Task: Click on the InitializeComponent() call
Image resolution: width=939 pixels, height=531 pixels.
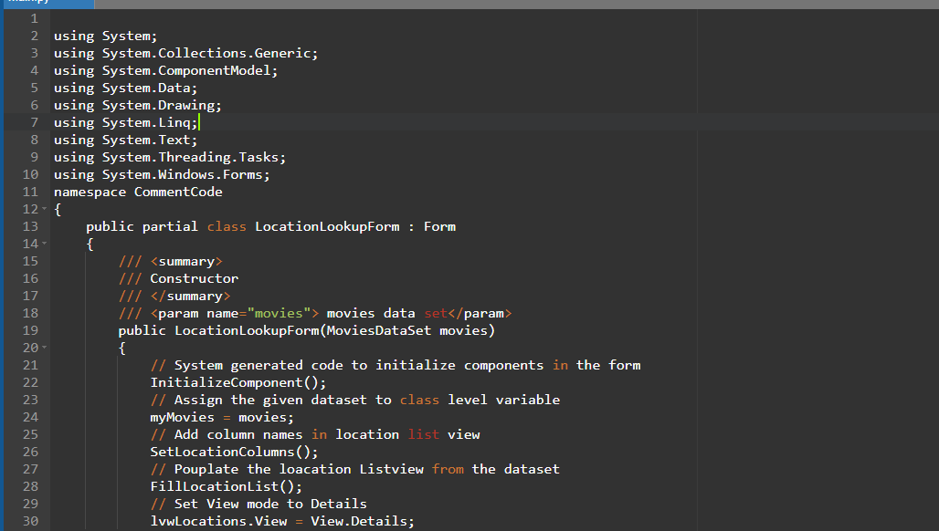Action: coord(237,382)
